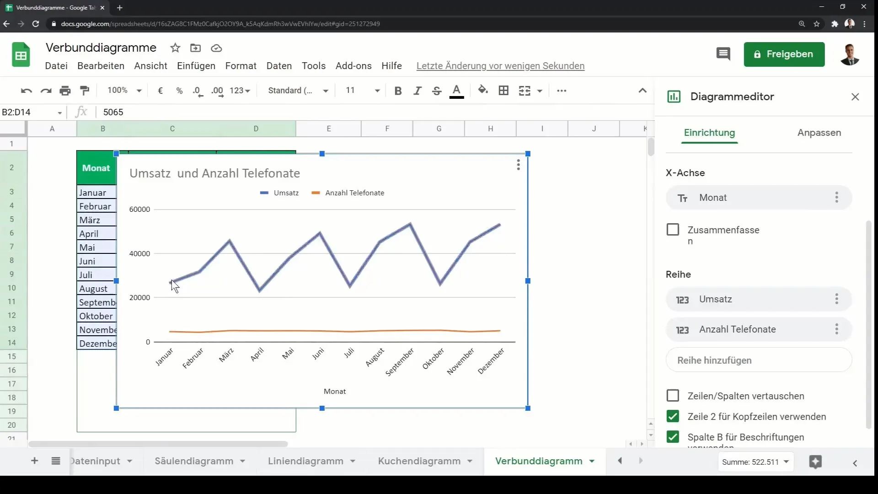Viewport: 878px width, 494px height.
Task: Click the Print icon
Action: [65, 91]
